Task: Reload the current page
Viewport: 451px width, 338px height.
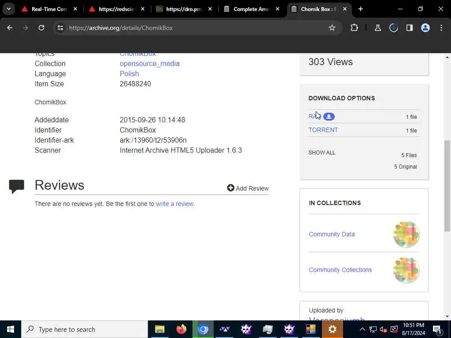Action: (41, 28)
